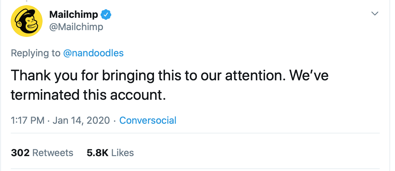This screenshot has width=395, height=171.
Task: Open the Mailchimp display name profile
Action: 73,15
